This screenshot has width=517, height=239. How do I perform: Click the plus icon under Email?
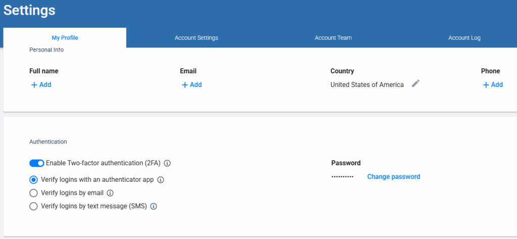185,85
